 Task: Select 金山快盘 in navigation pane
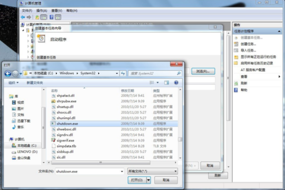(21, 158)
